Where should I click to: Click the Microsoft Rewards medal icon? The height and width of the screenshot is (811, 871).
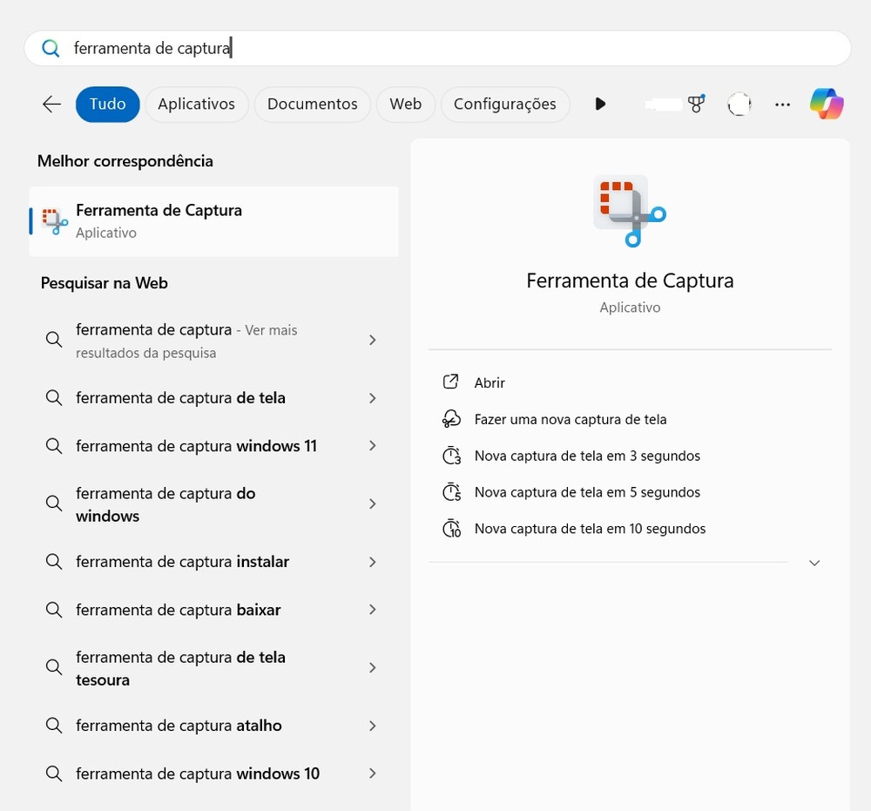[696, 103]
